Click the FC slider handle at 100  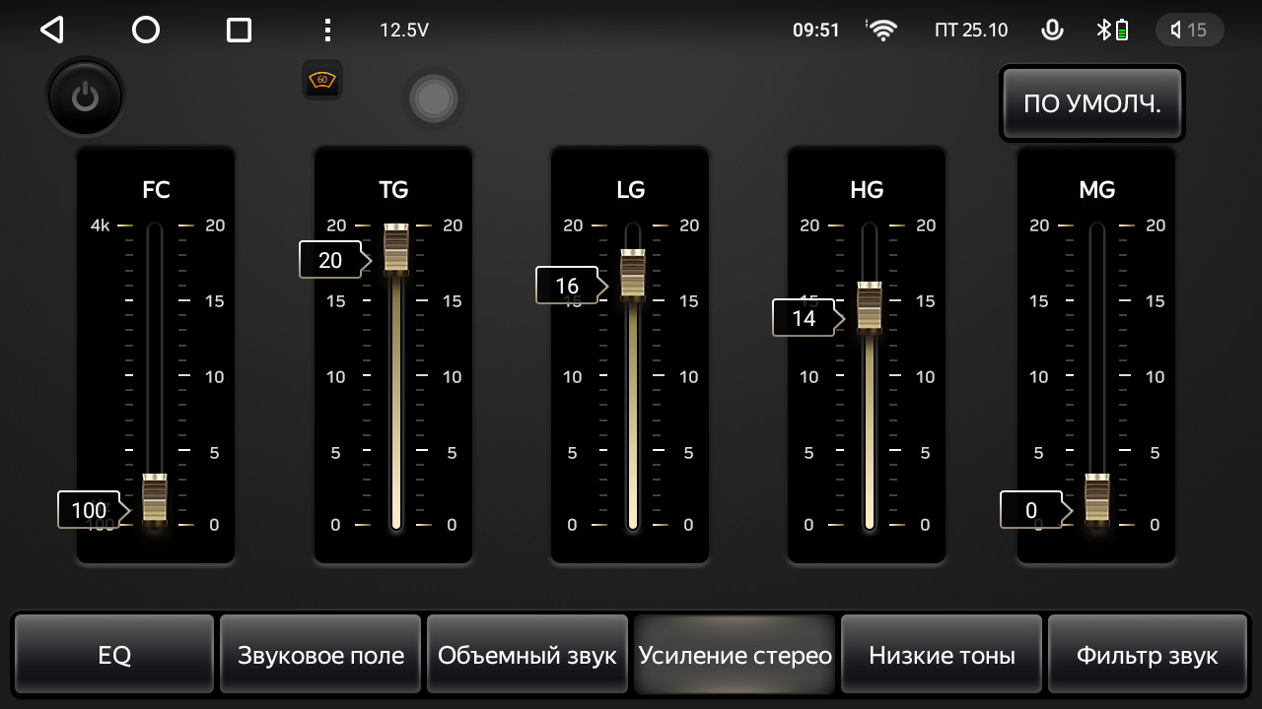pos(155,499)
